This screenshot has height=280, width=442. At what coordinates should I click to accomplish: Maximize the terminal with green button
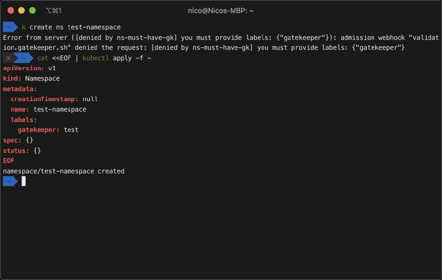pos(33,10)
